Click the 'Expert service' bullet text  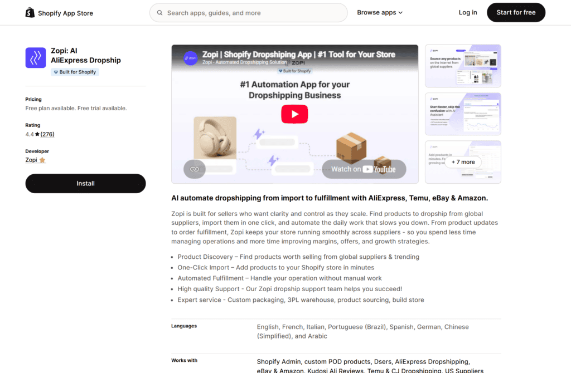point(301,300)
